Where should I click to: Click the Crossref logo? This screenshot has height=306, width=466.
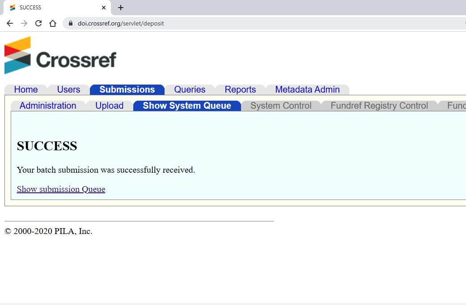point(60,55)
